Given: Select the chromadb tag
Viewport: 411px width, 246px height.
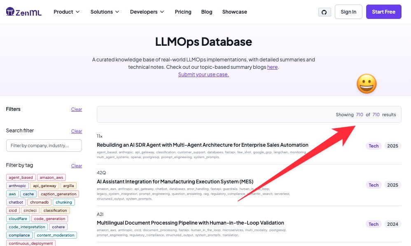Looking at the screenshot, I should (x=39, y=202).
